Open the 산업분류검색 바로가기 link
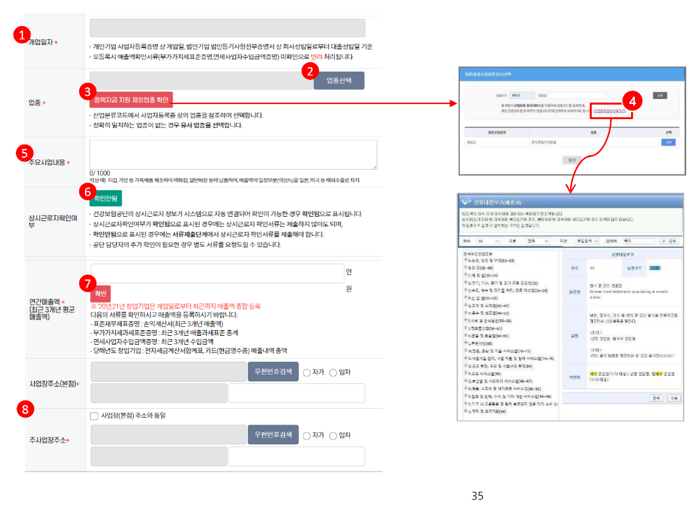Screen dimensions: 697x507 (610, 110)
